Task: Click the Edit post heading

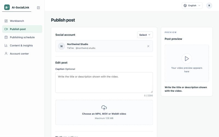Action: click(61, 63)
